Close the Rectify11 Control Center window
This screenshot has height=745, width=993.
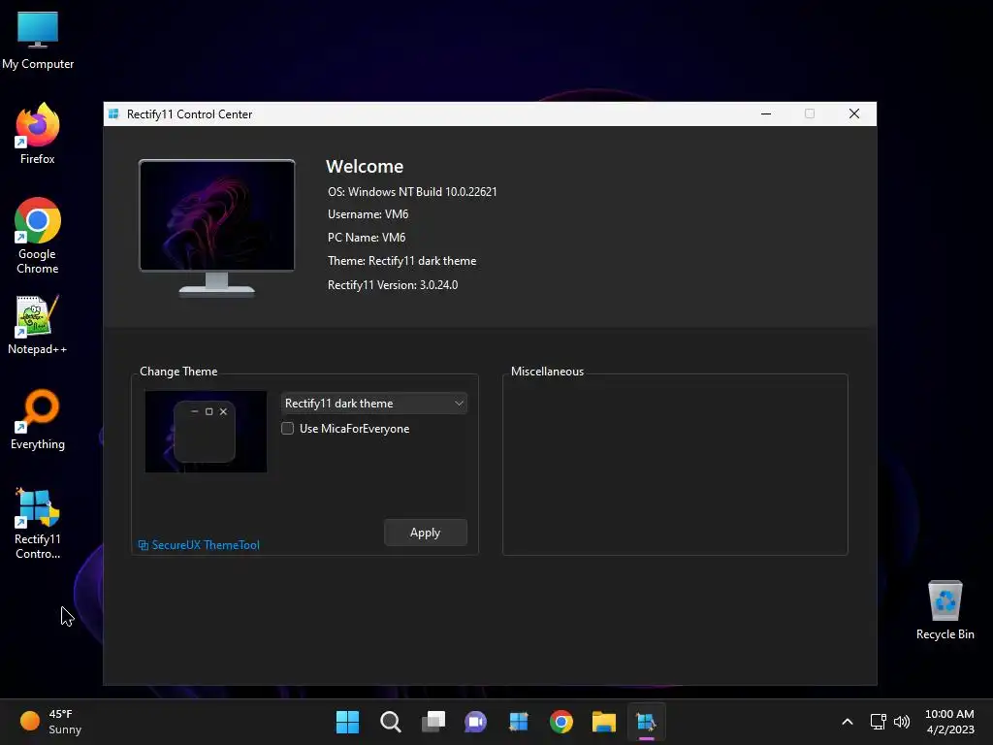[854, 114]
